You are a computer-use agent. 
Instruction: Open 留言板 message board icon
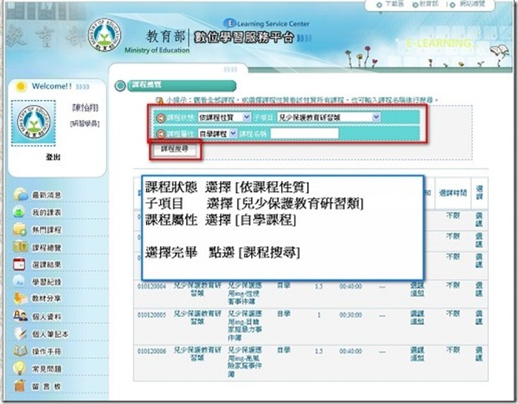click(20, 386)
